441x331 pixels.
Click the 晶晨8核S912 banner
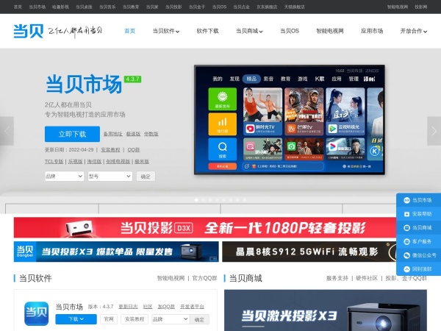(309, 252)
